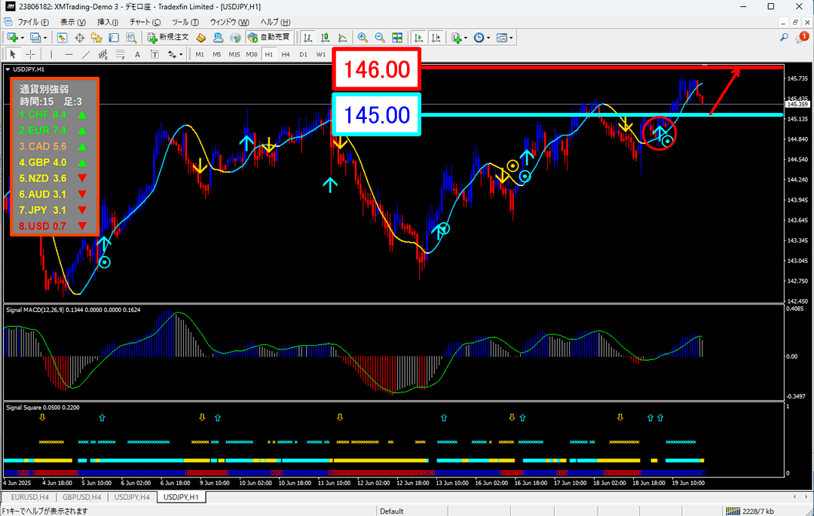This screenshot has height=516, width=814.
Task: Switch timeframe to D1
Action: pyautogui.click(x=303, y=54)
